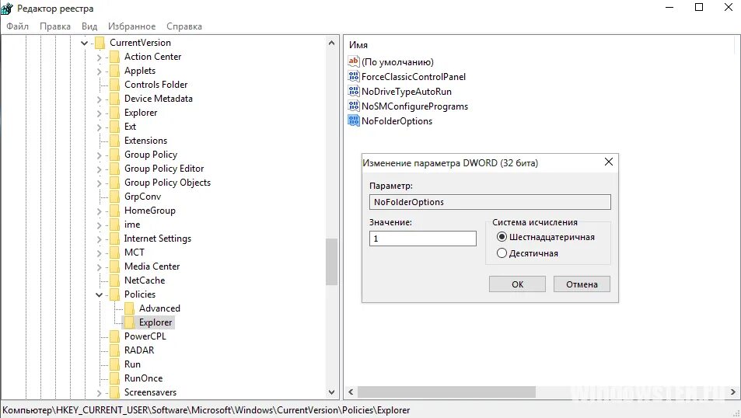Viewport: 741px width, 418px height.
Task: Click the GrpConv folder icon
Action: [114, 197]
